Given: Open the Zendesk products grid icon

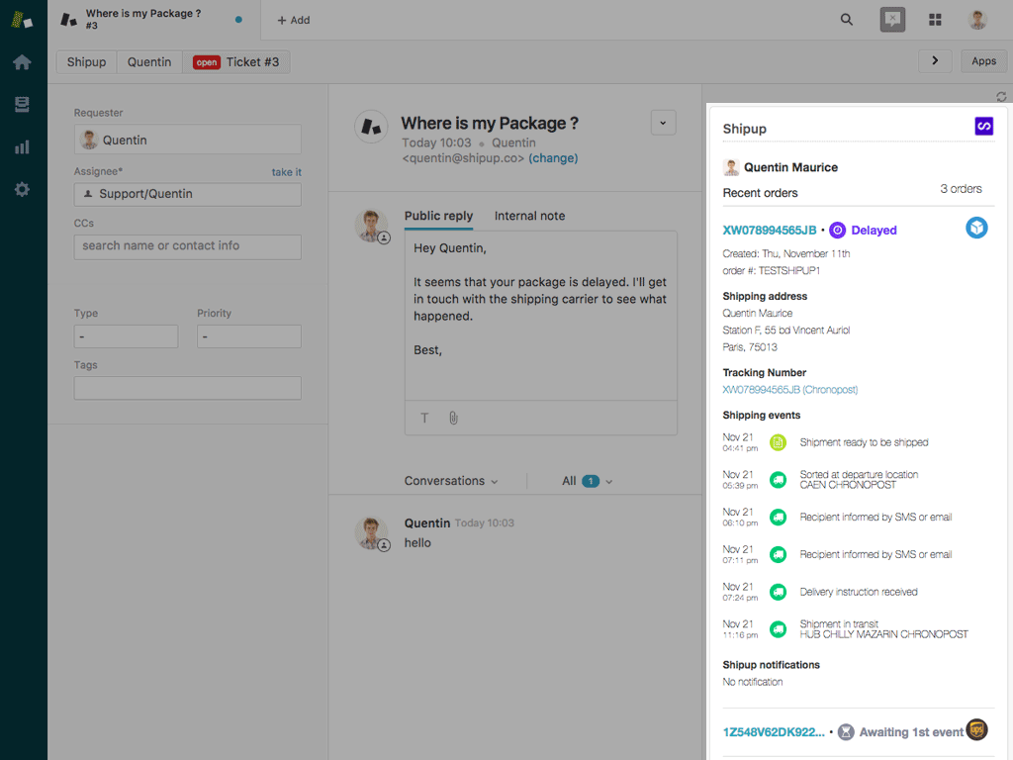Looking at the screenshot, I should [x=934, y=19].
